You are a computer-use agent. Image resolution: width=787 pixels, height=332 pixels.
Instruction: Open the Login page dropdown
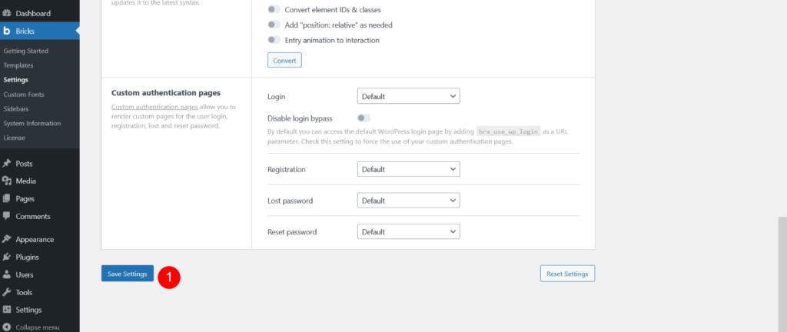[409, 96]
